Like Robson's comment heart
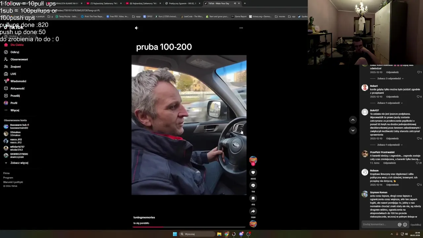 point(418,185)
